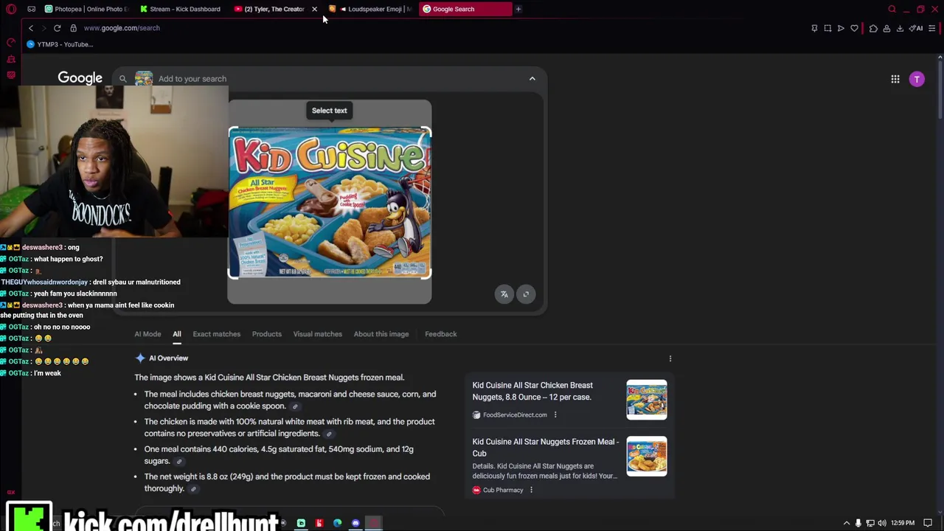Viewport: 944px width, 531px height.
Task: Reload the current page
Action: click(x=57, y=28)
